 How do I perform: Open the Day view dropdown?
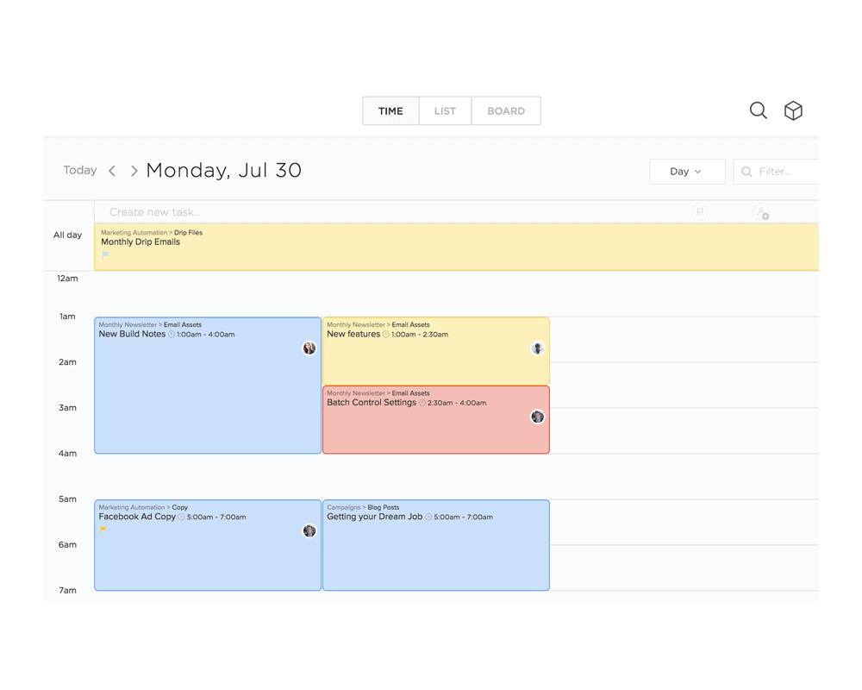tap(687, 171)
